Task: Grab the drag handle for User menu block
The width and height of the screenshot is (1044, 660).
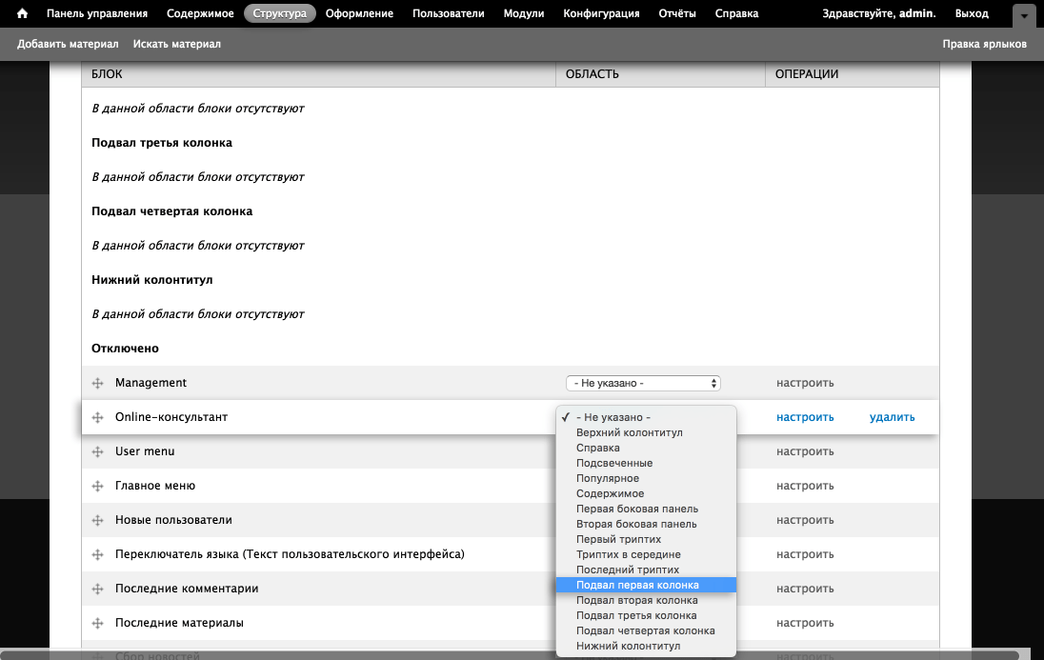Action: 98,451
